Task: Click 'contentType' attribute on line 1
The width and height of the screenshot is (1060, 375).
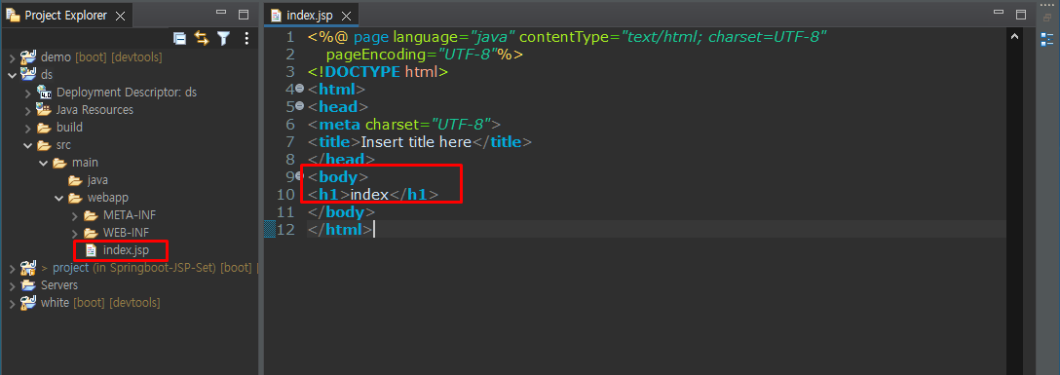Action: (565, 36)
